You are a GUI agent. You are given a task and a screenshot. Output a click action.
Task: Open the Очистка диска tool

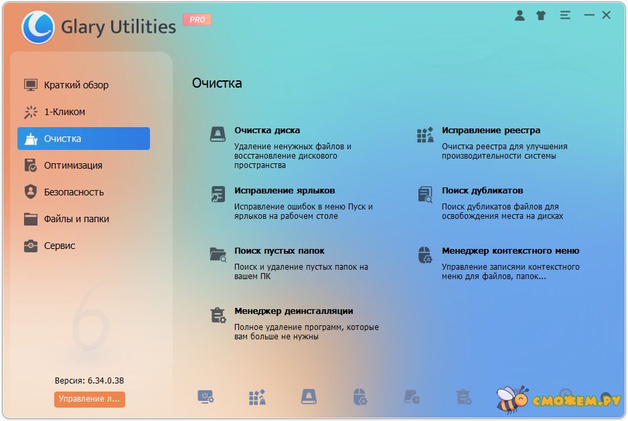267,131
